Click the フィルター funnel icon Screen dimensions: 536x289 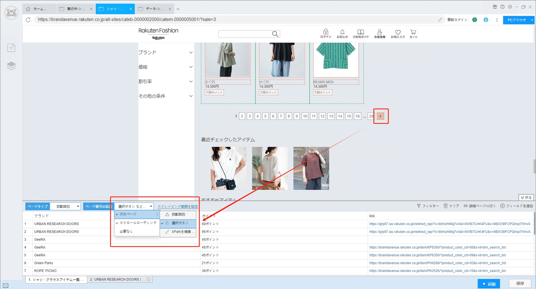419,206
